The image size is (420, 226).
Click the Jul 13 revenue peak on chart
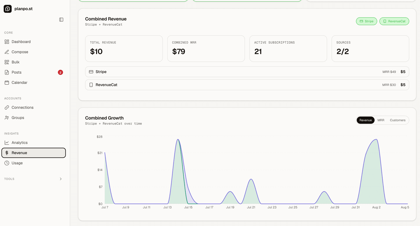click(178, 139)
